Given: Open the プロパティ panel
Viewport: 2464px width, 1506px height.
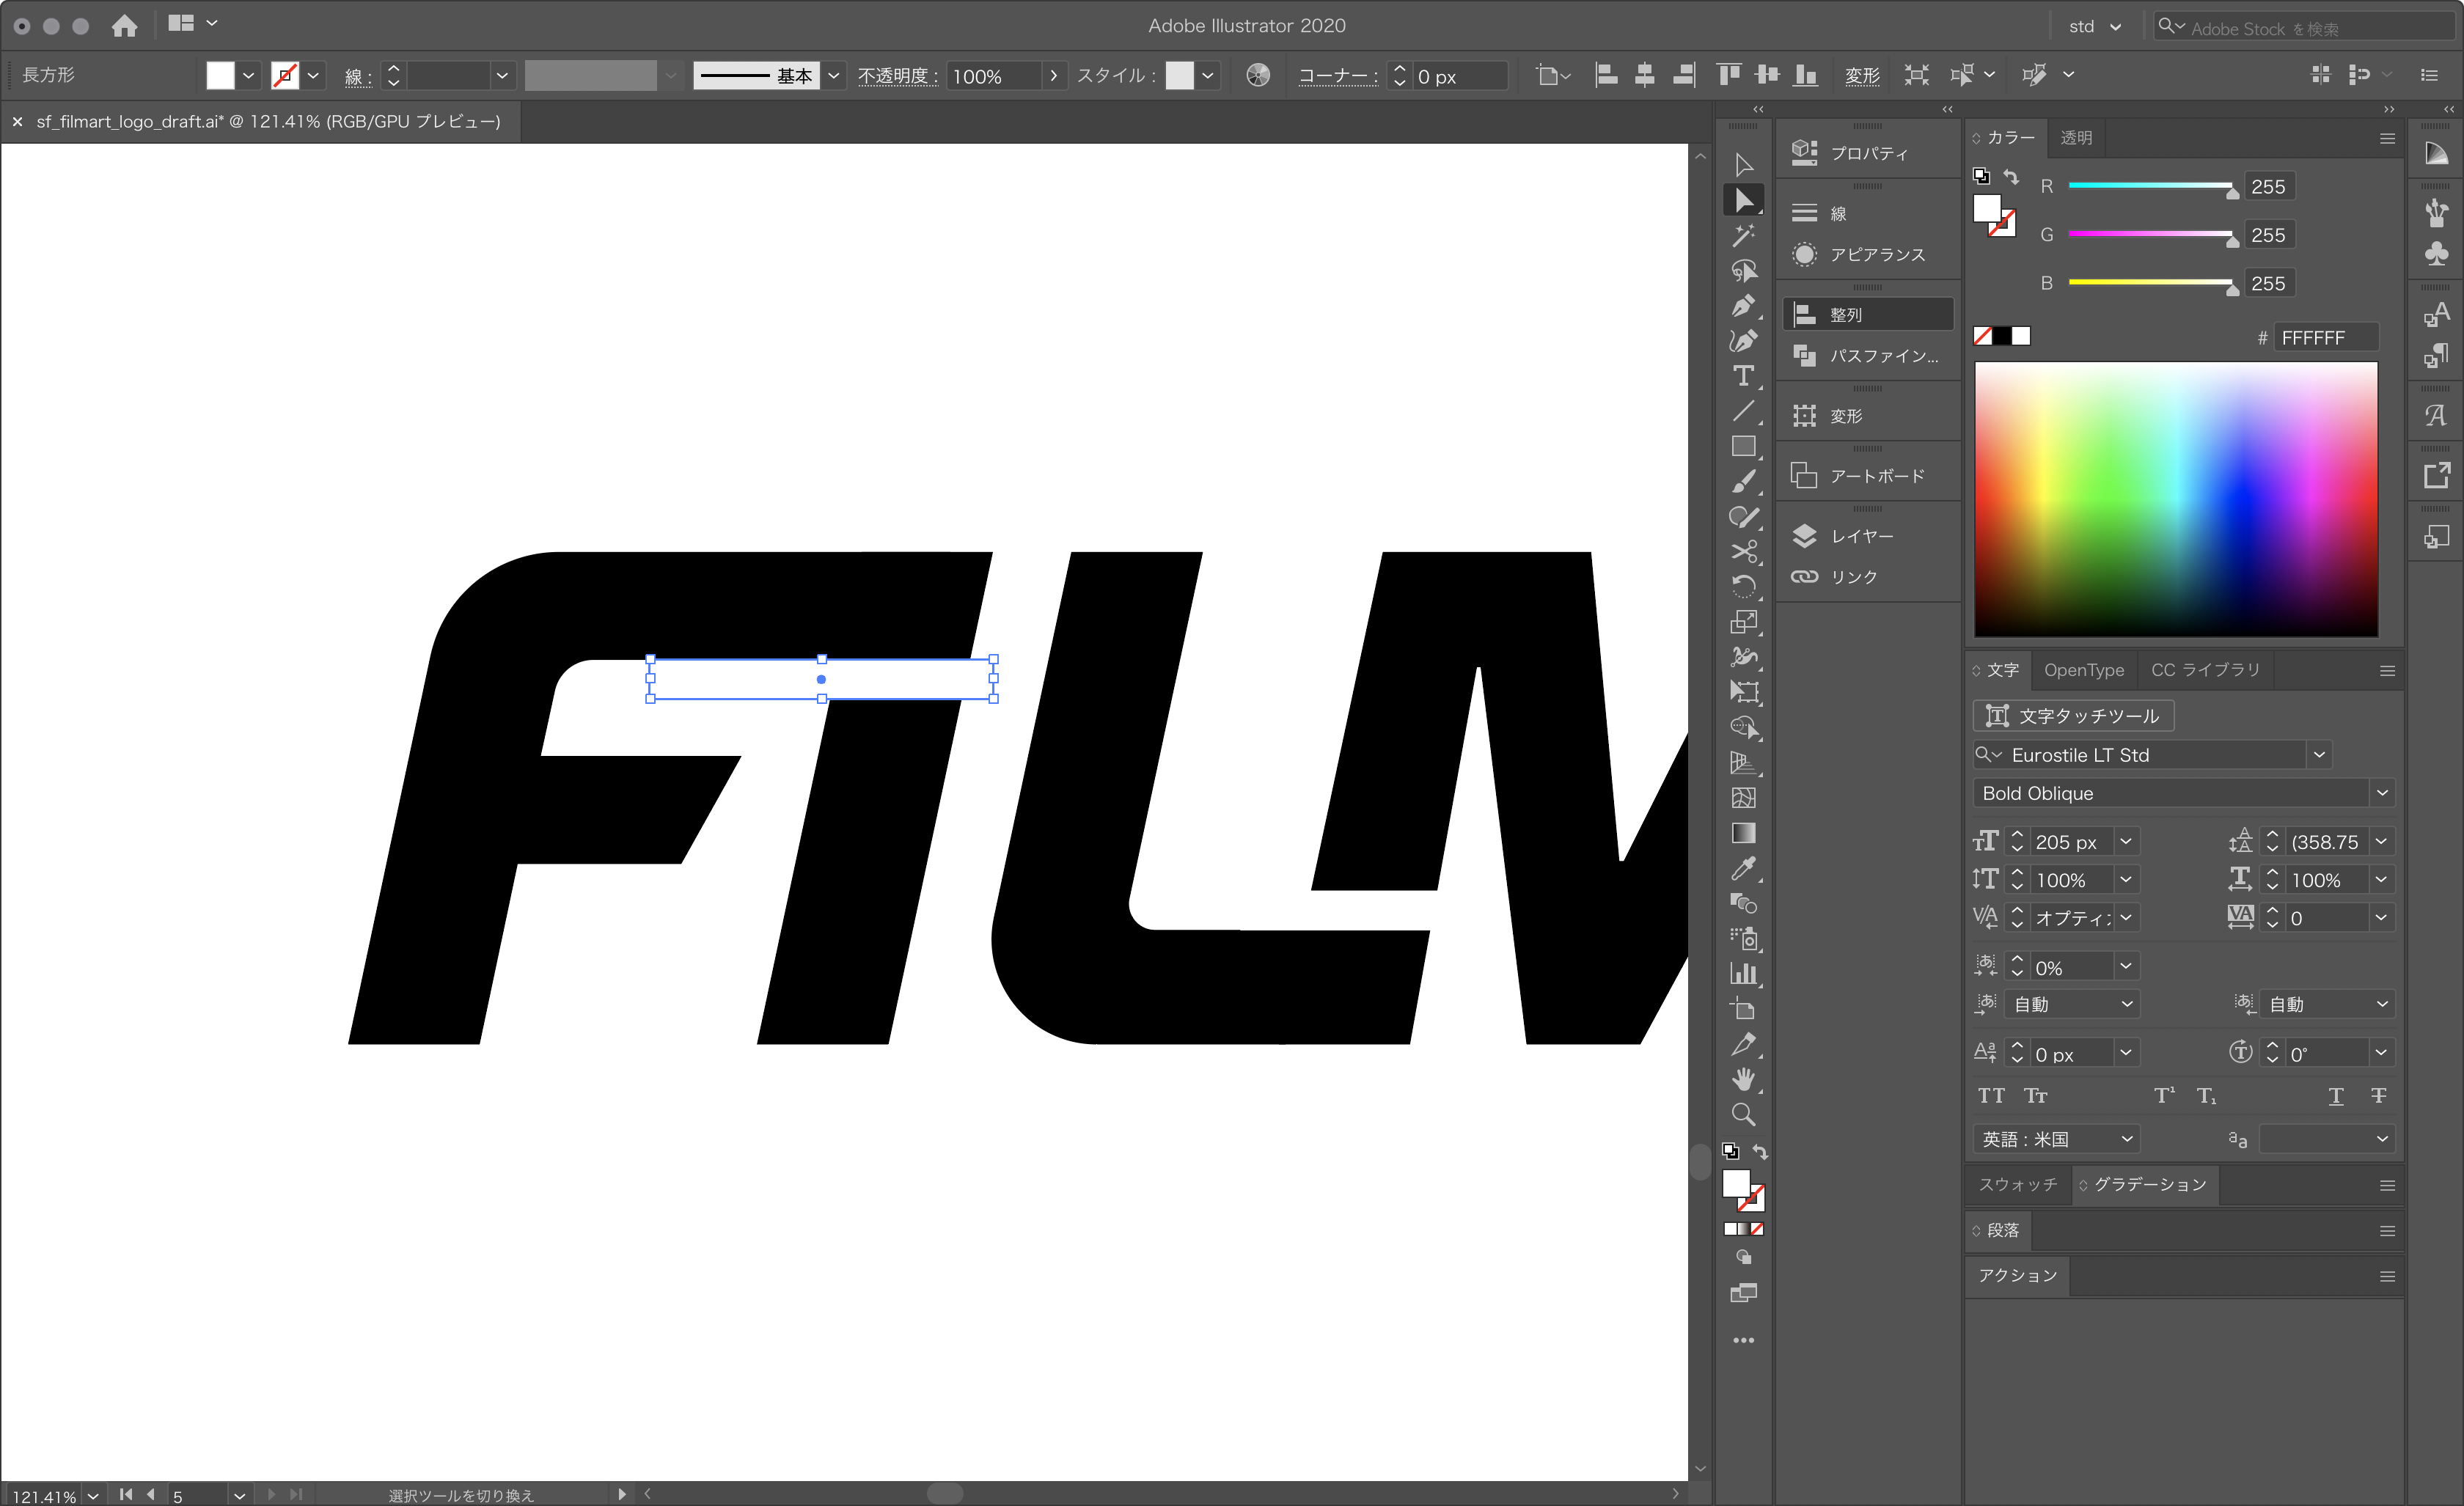Looking at the screenshot, I should click(x=1866, y=153).
